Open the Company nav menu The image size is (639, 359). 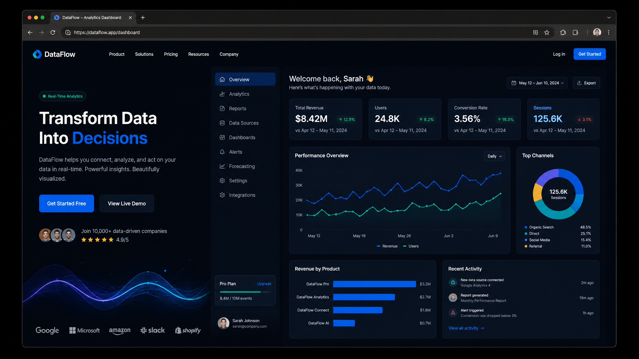(229, 54)
